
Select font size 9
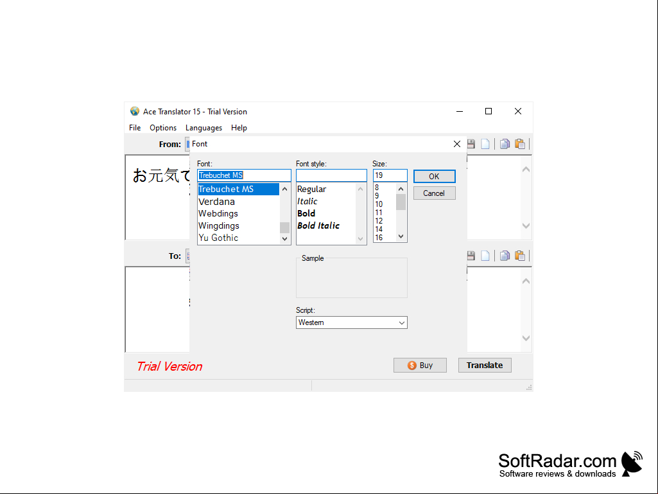point(377,196)
